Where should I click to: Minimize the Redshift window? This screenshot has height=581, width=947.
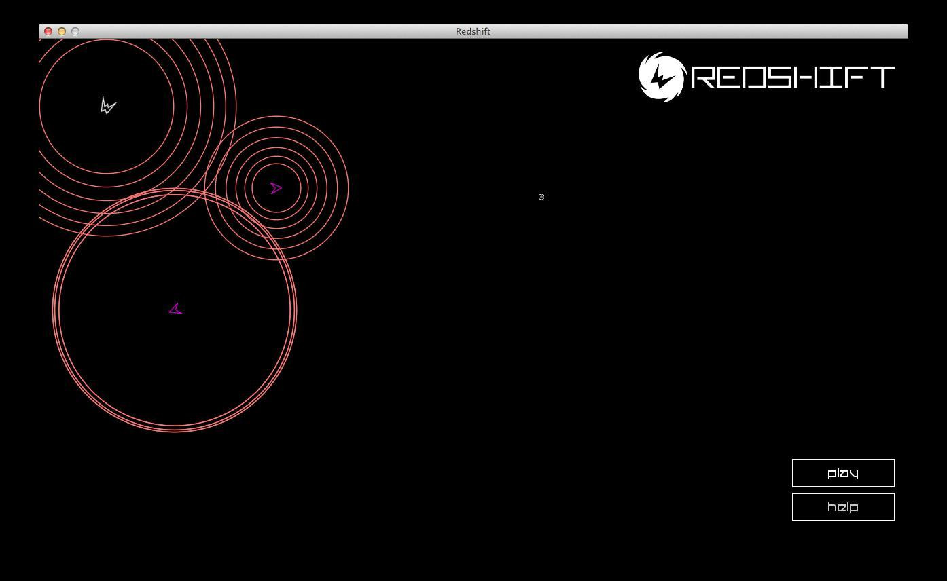pos(62,31)
